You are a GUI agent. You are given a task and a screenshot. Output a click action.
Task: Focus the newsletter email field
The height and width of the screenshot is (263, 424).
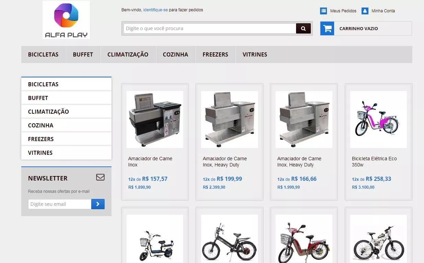coord(60,204)
